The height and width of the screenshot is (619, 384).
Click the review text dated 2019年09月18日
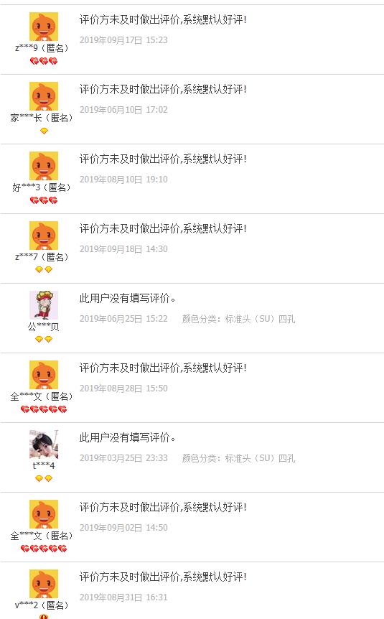coord(163,228)
